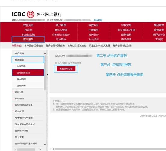Viewport: 166px width, 151px height.
Task: Click the sidebar vertical scrollbar thumb
Action: coord(45,73)
